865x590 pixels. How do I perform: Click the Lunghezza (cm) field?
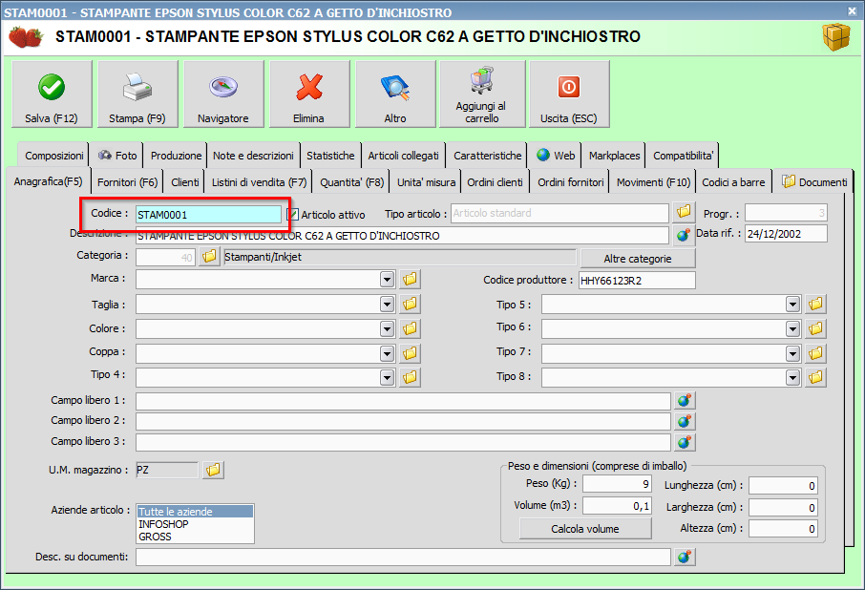click(x=783, y=486)
